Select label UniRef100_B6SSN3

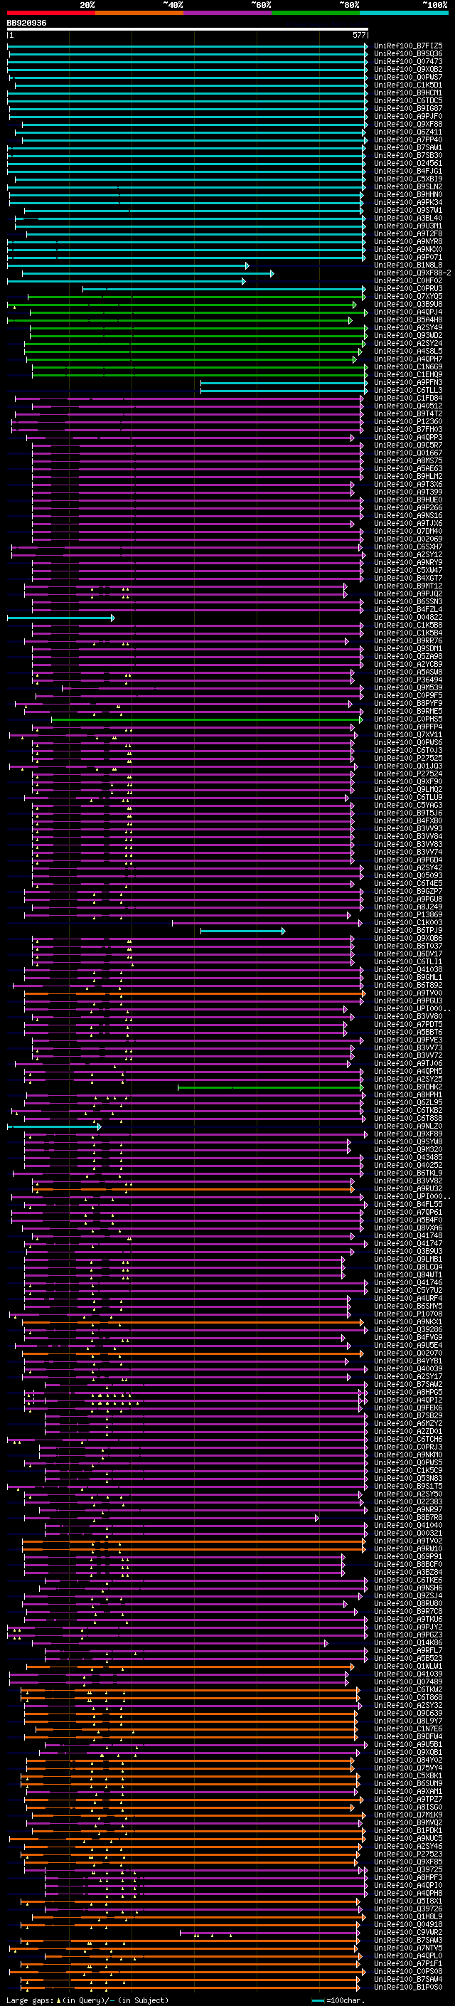[408, 602]
